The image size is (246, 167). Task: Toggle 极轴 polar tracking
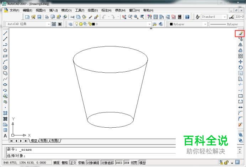point(81,163)
